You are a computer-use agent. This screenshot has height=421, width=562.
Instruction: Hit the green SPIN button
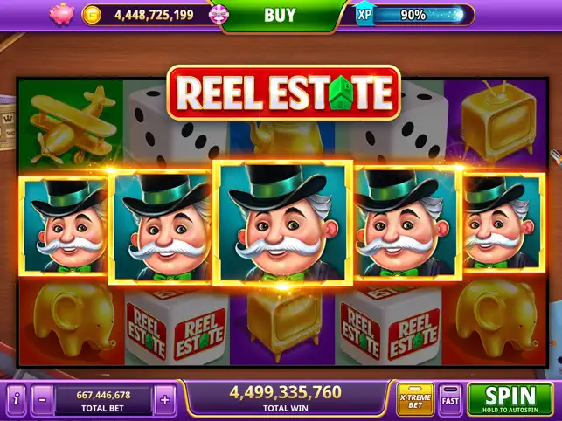point(510,399)
